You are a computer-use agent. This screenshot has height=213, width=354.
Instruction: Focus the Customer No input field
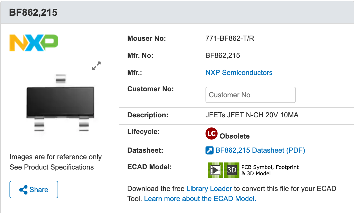click(x=251, y=95)
